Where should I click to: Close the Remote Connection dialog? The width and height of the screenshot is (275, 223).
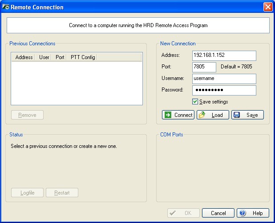(268, 7)
